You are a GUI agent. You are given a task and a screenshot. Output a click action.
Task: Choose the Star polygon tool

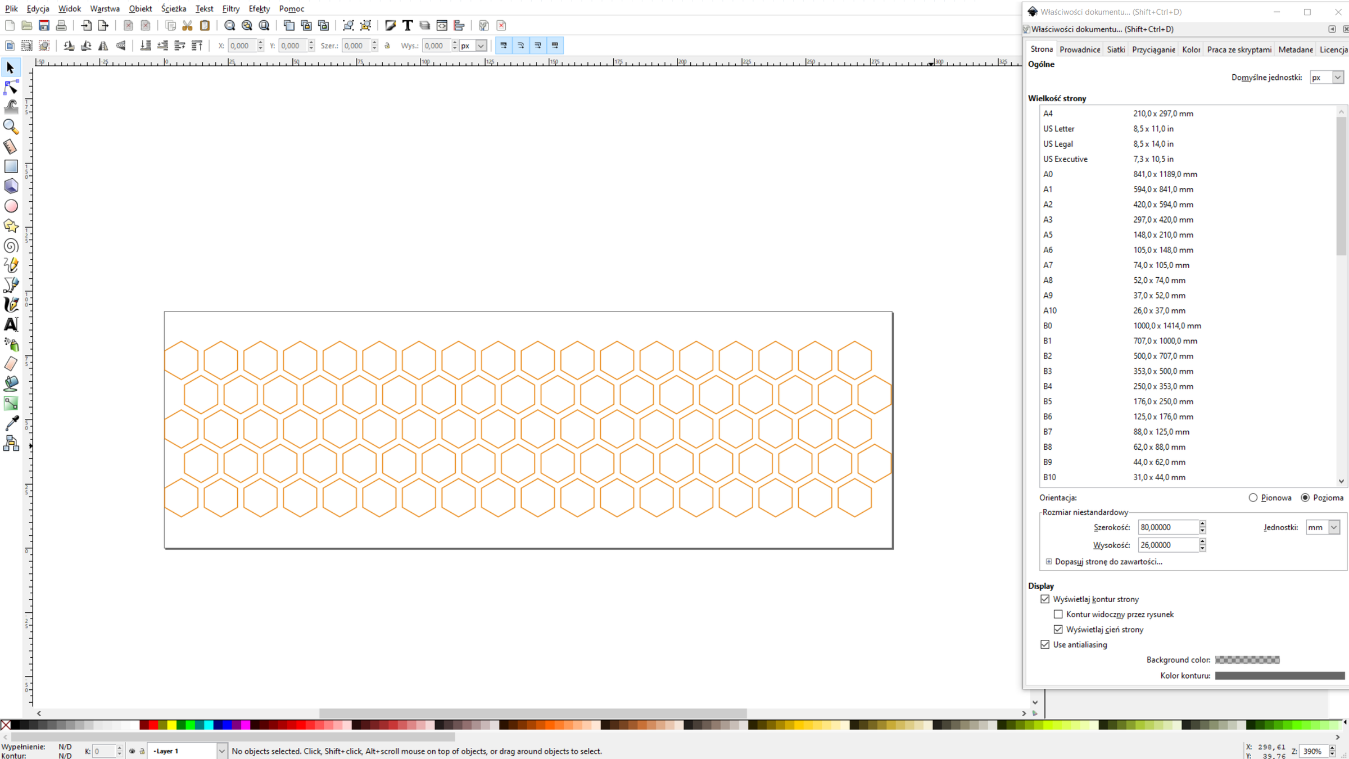point(11,226)
